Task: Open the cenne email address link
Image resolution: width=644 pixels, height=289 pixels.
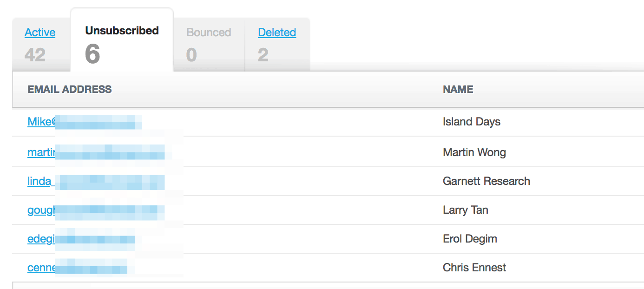Action: click(78, 268)
